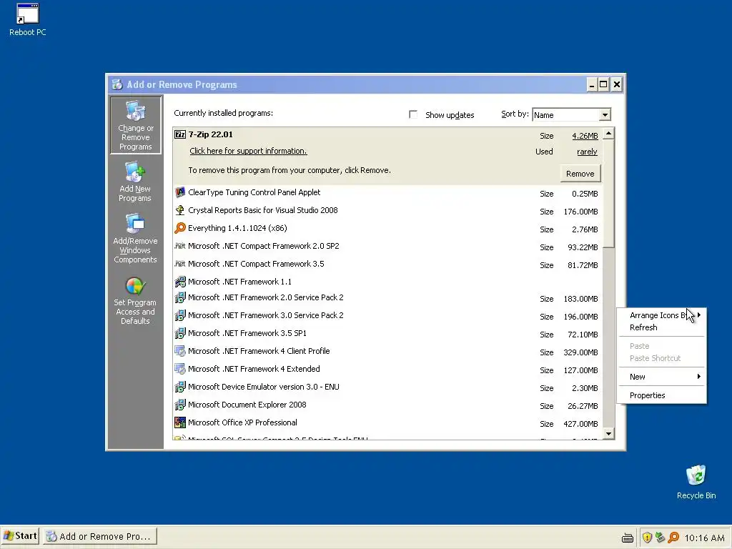Select Microsoft .NET Compact Framework 3.5 entry

pyautogui.click(x=387, y=264)
